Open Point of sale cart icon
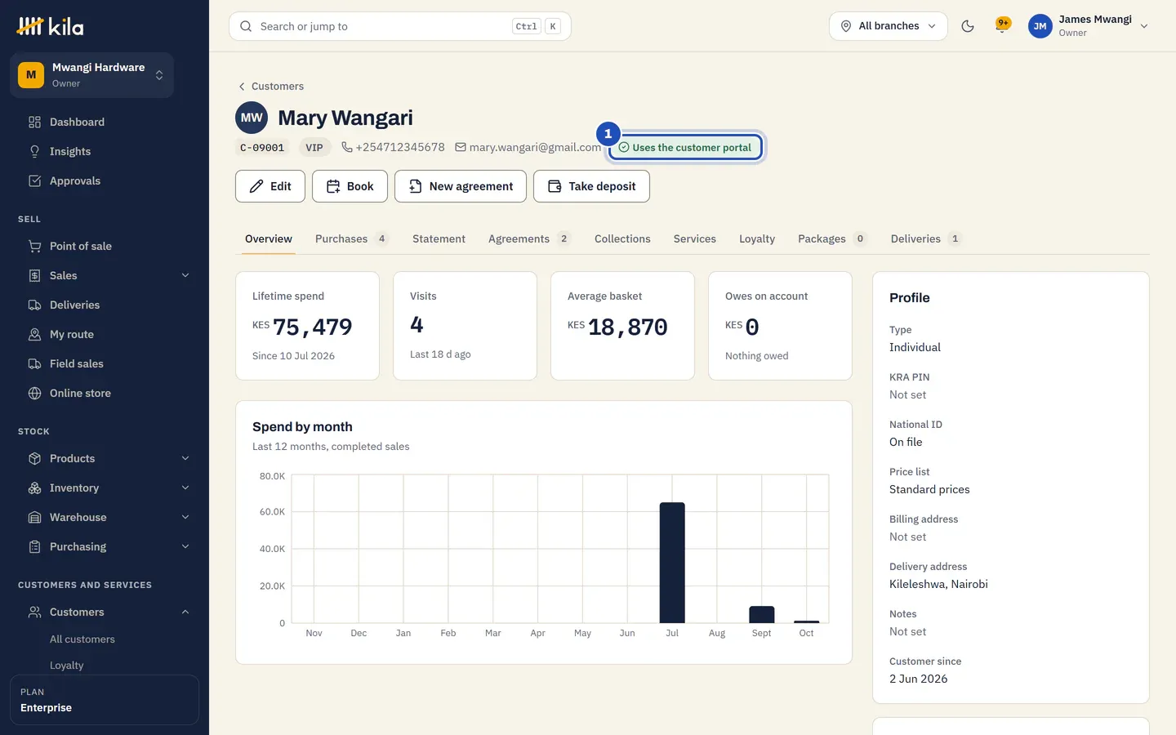 [34, 246]
